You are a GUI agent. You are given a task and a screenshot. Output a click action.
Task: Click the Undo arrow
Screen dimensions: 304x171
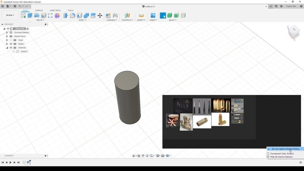coord(20,6)
